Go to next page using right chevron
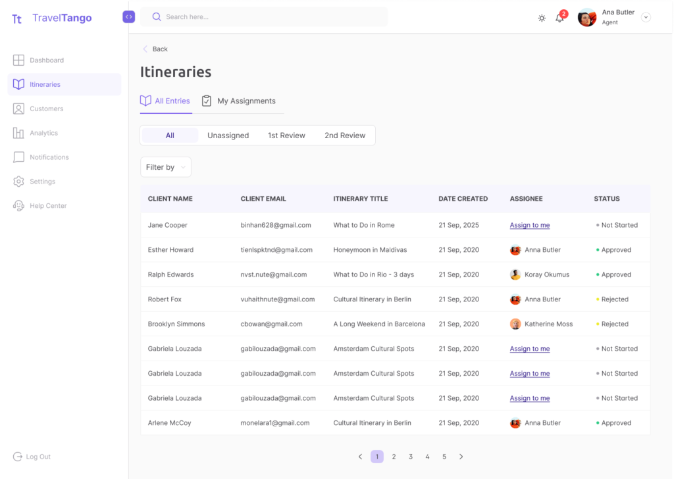The image size is (674, 479). pyautogui.click(x=461, y=457)
